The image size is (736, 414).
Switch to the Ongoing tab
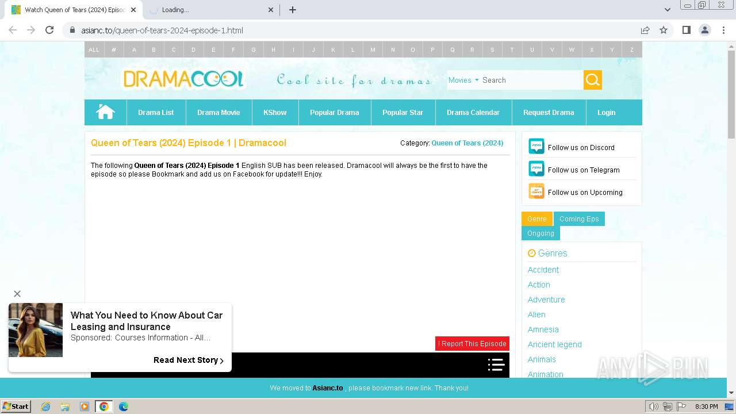coord(540,233)
